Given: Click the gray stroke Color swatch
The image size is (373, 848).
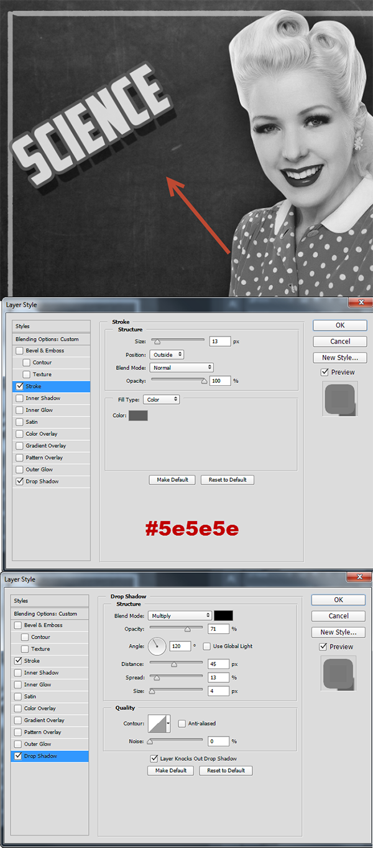Looking at the screenshot, I should [x=138, y=415].
